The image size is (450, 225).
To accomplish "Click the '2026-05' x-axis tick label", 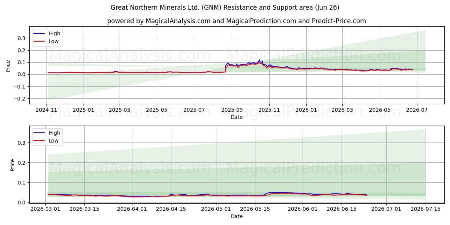I will click(379, 110).
